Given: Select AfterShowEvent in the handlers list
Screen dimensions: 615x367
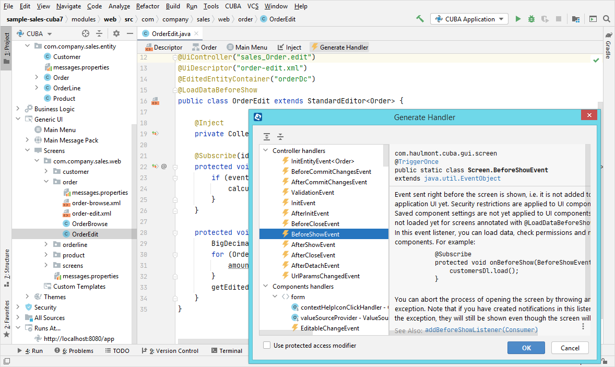Looking at the screenshot, I should 313,244.
